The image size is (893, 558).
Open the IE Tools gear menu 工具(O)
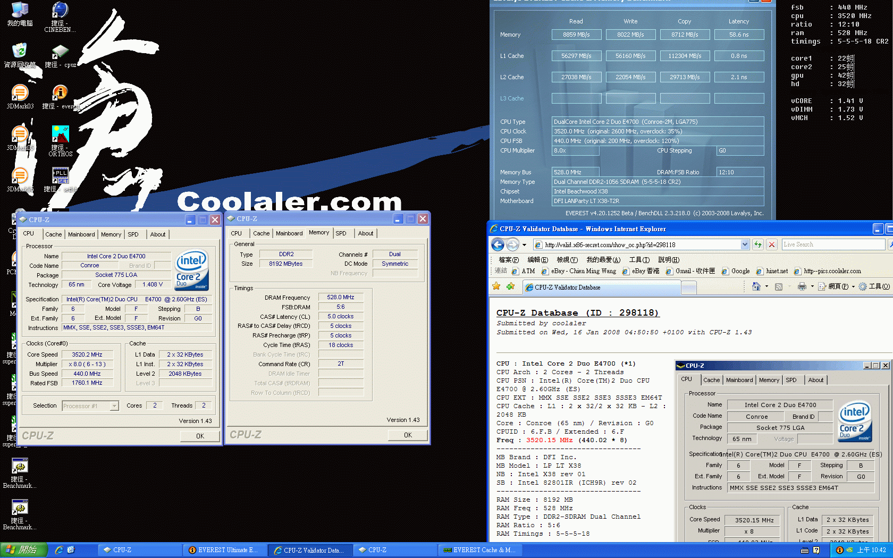pos(874,286)
